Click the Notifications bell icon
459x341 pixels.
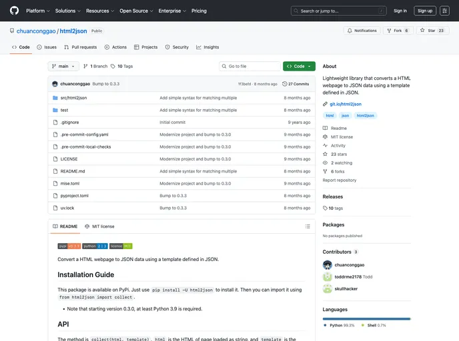pyautogui.click(x=350, y=31)
